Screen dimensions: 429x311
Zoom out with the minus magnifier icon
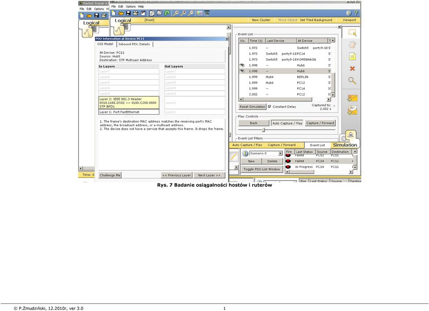pyautogui.click(x=191, y=13)
